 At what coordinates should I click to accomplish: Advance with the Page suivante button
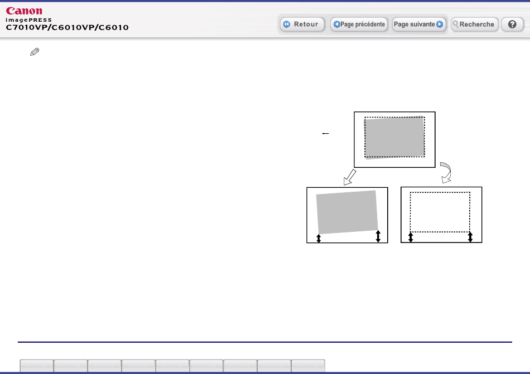(x=419, y=25)
